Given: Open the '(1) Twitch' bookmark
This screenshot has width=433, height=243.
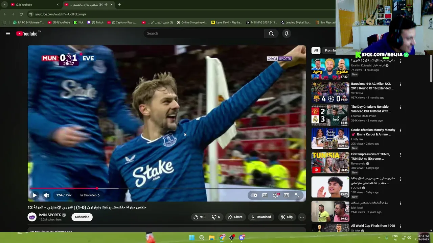Looking at the screenshot, I should [95, 23].
